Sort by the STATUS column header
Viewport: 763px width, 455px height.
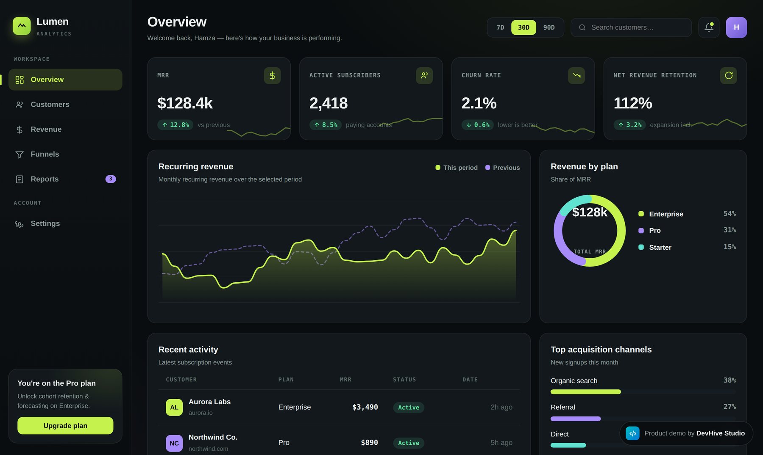pyautogui.click(x=404, y=380)
